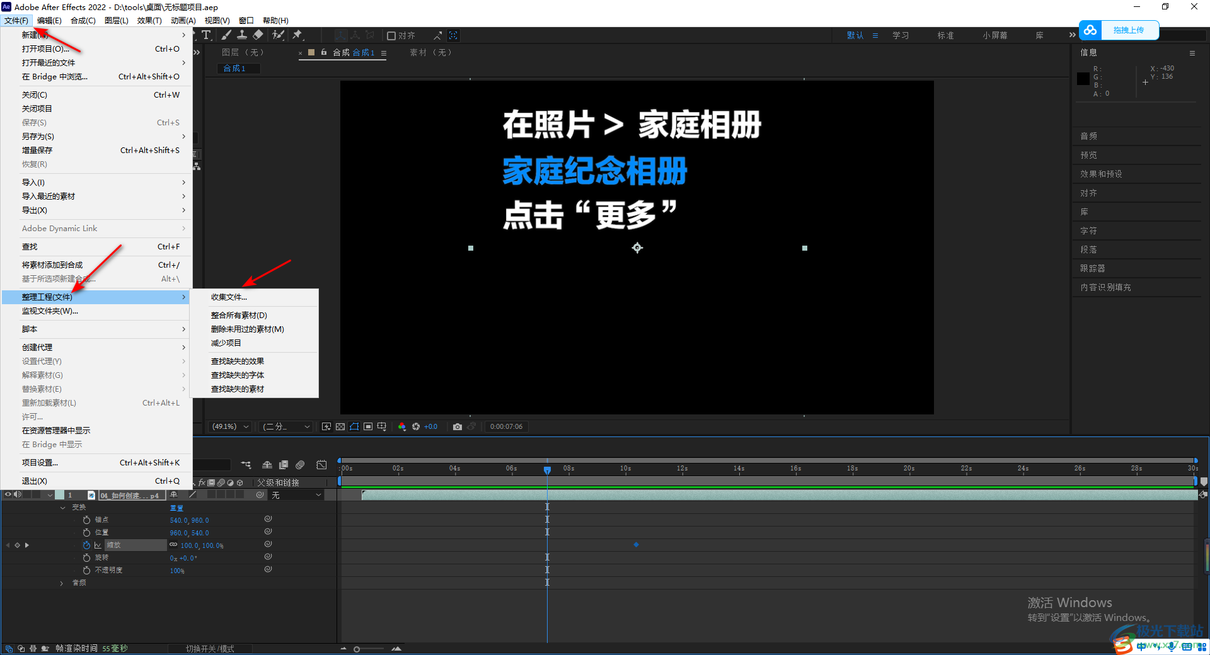Take snapshot with camera icon
This screenshot has width=1210, height=655.
tap(458, 426)
